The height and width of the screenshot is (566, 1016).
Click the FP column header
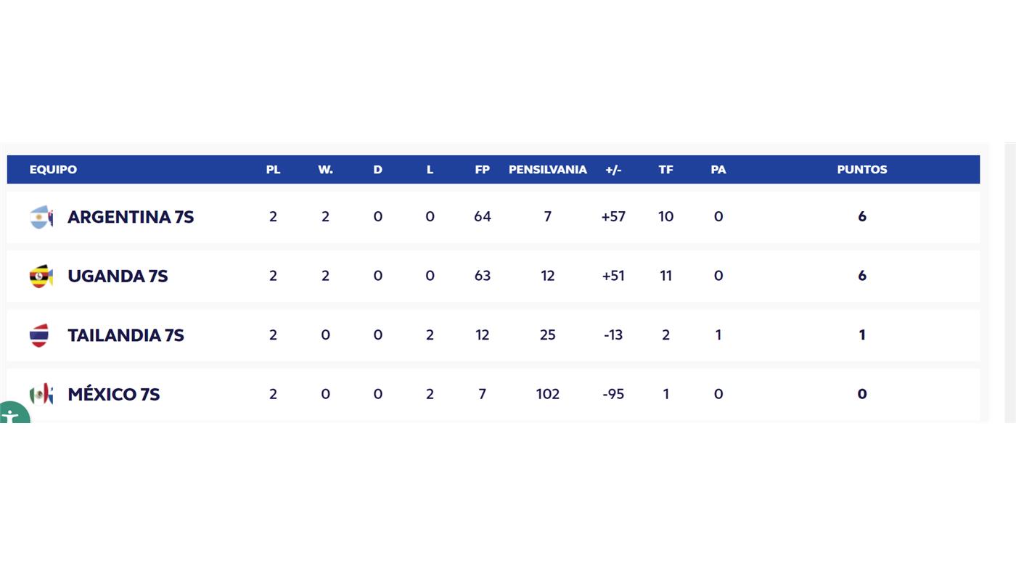pos(482,170)
